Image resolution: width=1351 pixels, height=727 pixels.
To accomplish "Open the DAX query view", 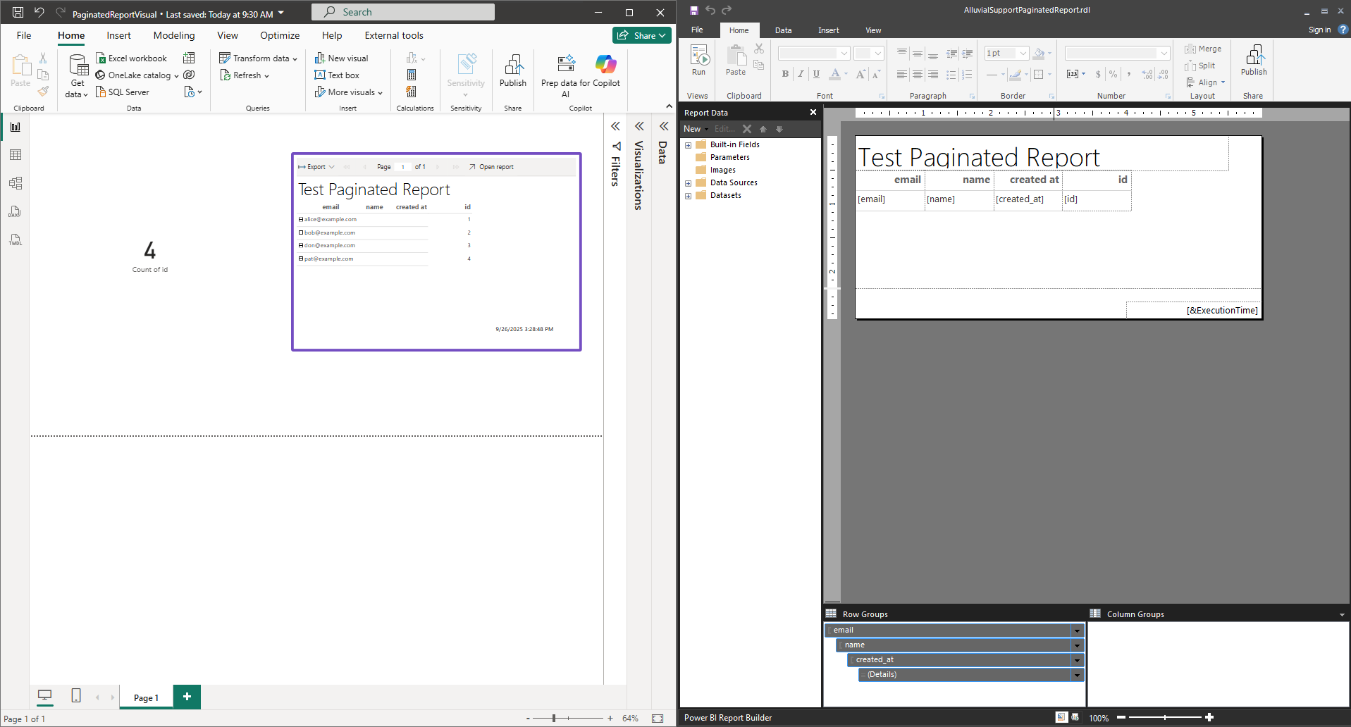I will tap(16, 211).
